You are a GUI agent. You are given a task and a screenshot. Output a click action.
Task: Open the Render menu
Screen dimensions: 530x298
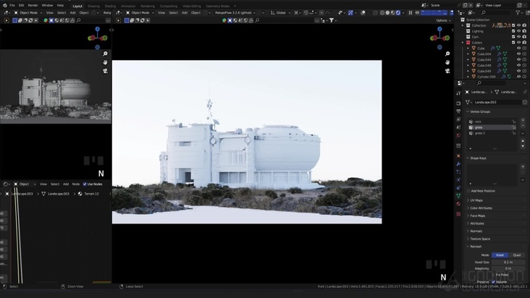33,5
